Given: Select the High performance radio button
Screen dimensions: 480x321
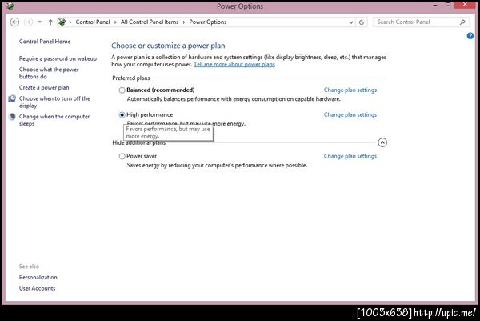Looking at the screenshot, I should tap(122, 114).
